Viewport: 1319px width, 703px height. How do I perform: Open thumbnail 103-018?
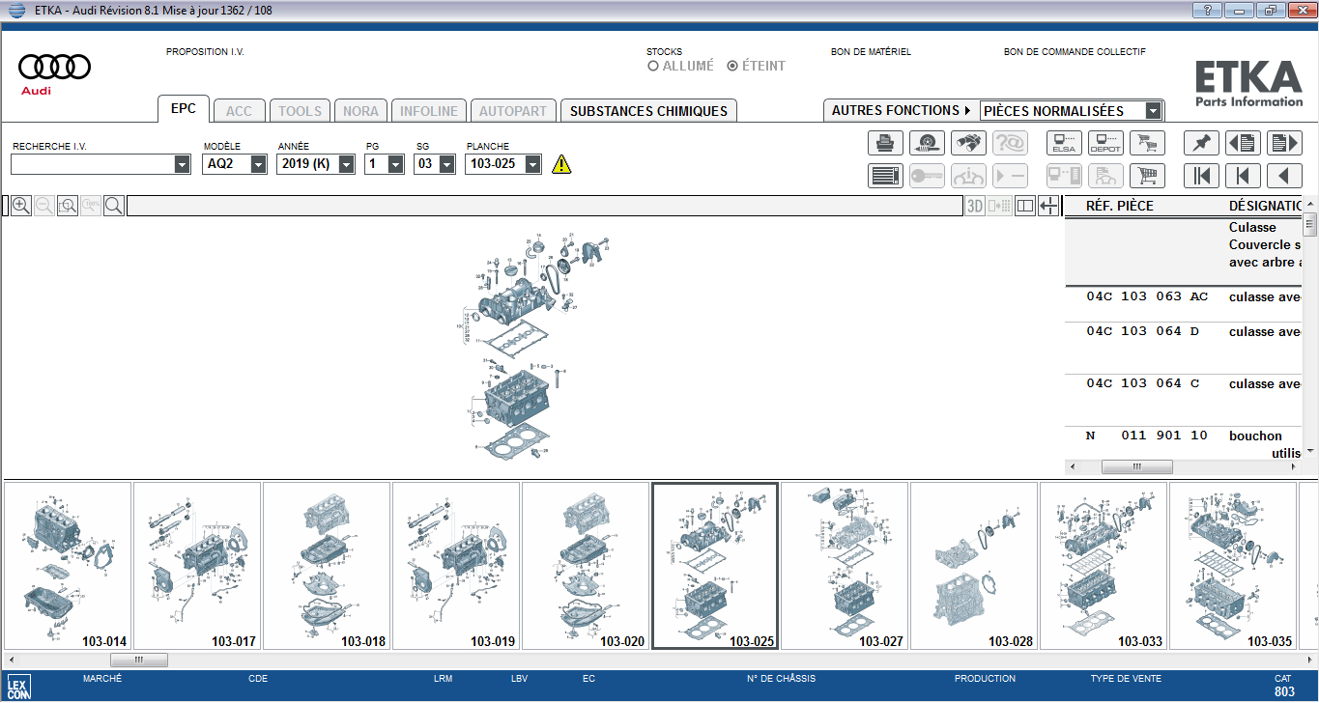pyautogui.click(x=327, y=566)
